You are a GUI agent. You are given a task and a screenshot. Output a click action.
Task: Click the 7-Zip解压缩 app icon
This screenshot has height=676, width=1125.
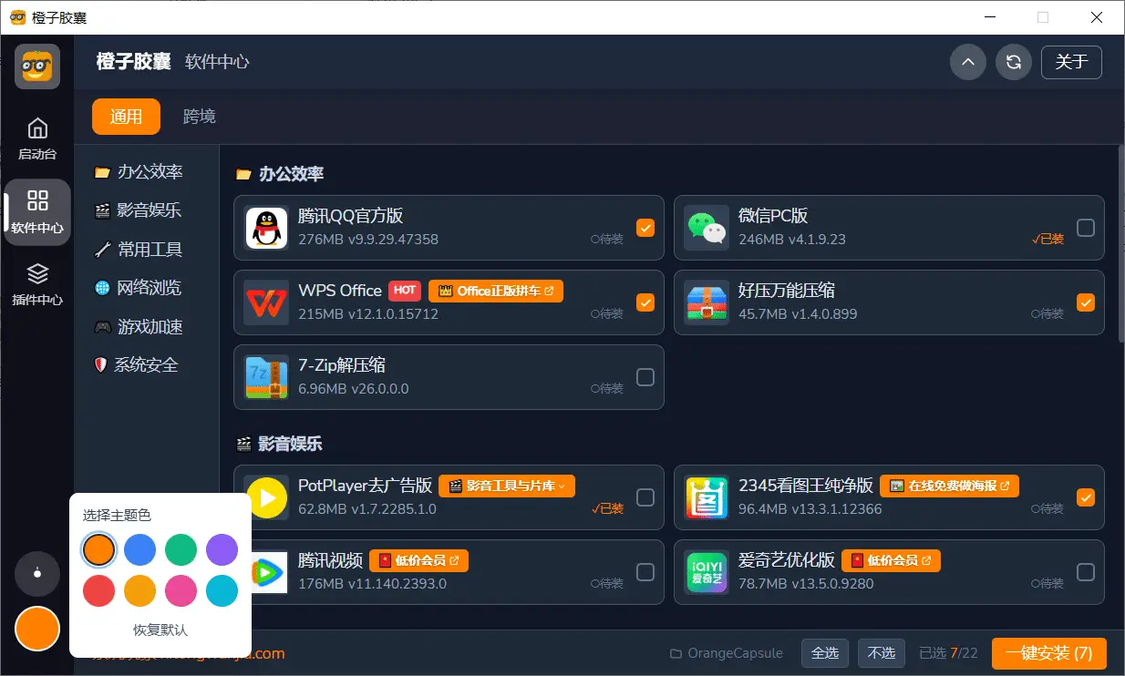pos(266,377)
